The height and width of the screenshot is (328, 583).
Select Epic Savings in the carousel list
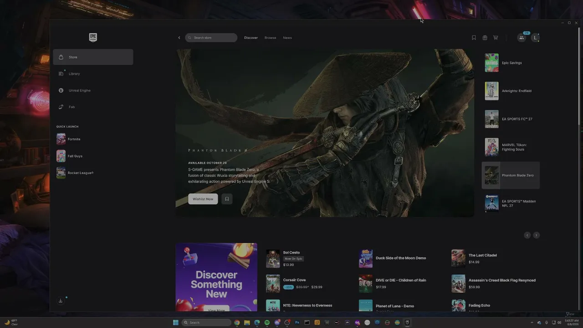511,63
